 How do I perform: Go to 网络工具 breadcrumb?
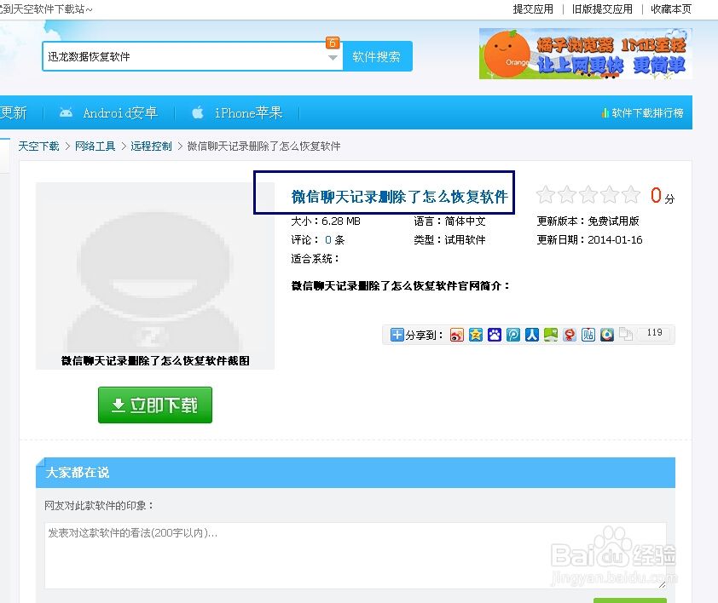(x=95, y=146)
